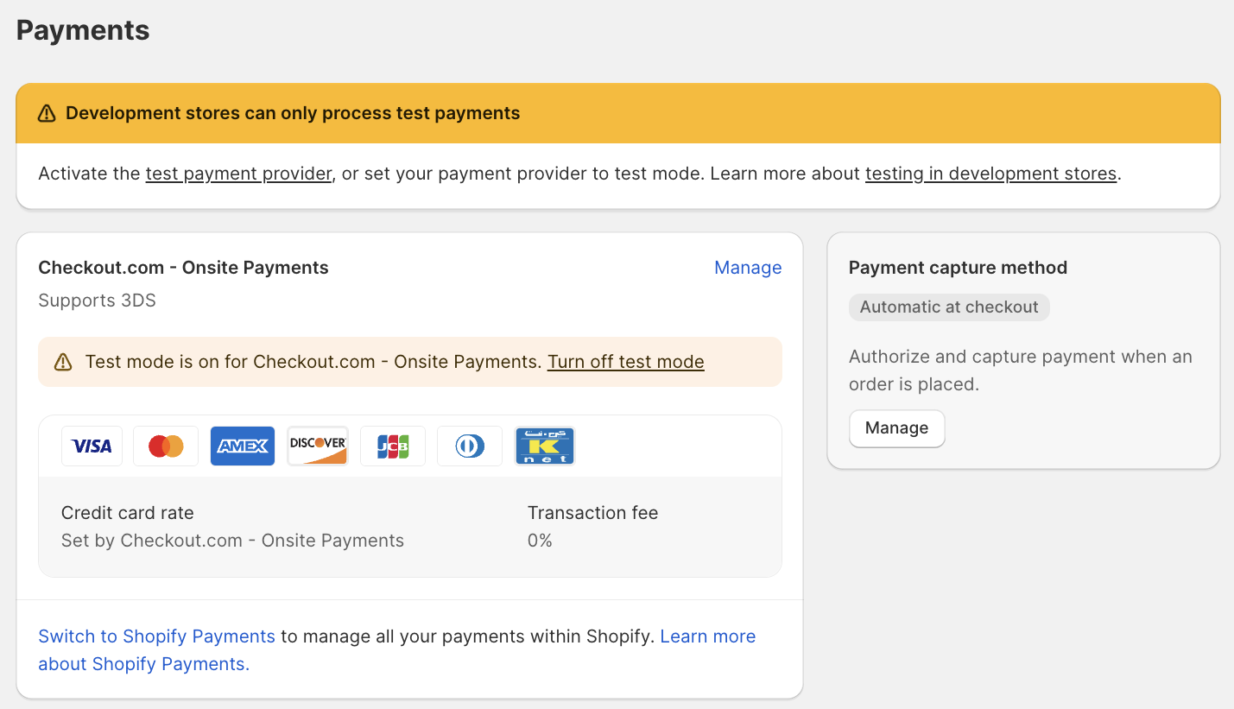Select the Visa card icon
The width and height of the screenshot is (1234, 709).
[92, 446]
